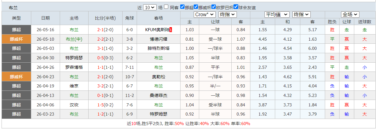376x129 pixels.
Task: Uncheck the 欧罗巴杯 filter checkbox
Action: tap(213, 7)
